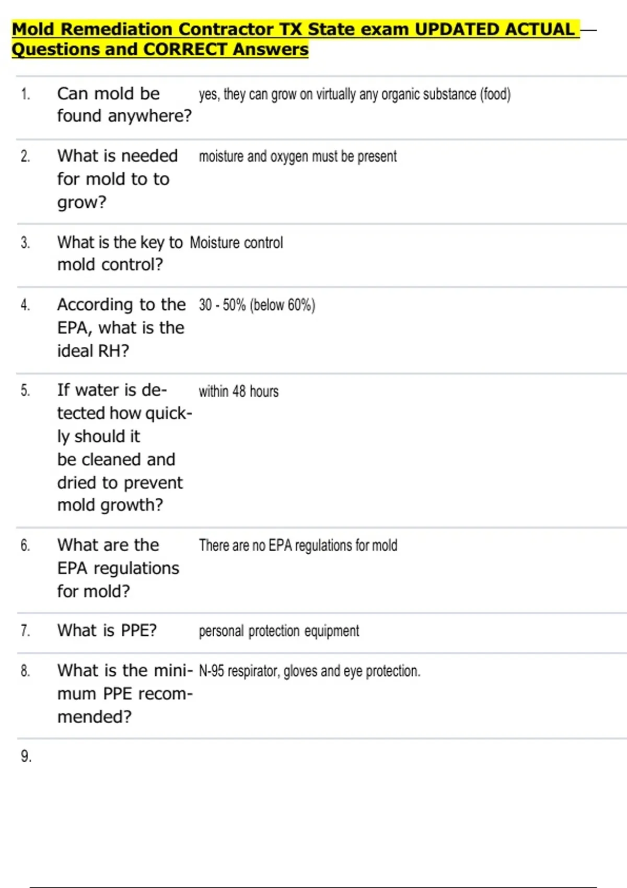Click the 'within 48 hours' answer

click(x=238, y=391)
